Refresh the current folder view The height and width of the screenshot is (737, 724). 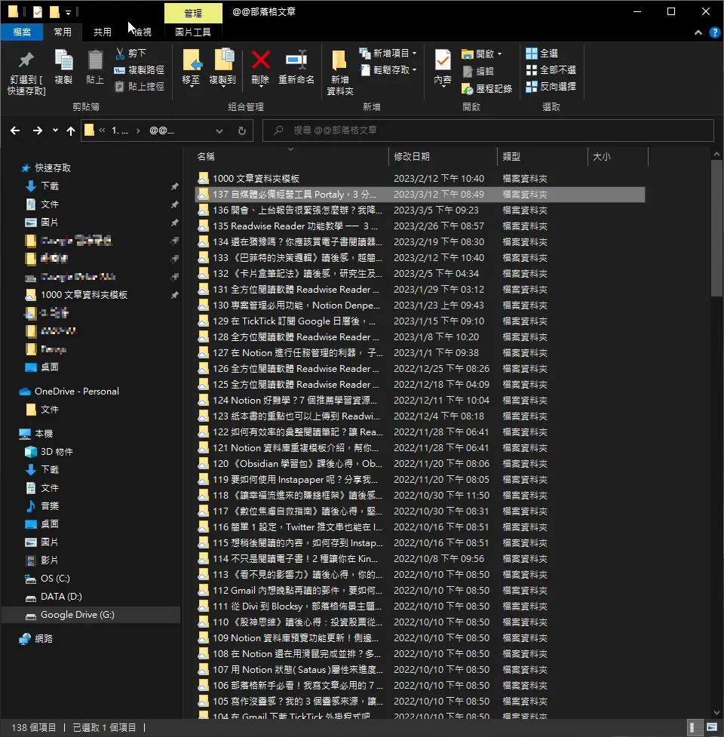242,131
